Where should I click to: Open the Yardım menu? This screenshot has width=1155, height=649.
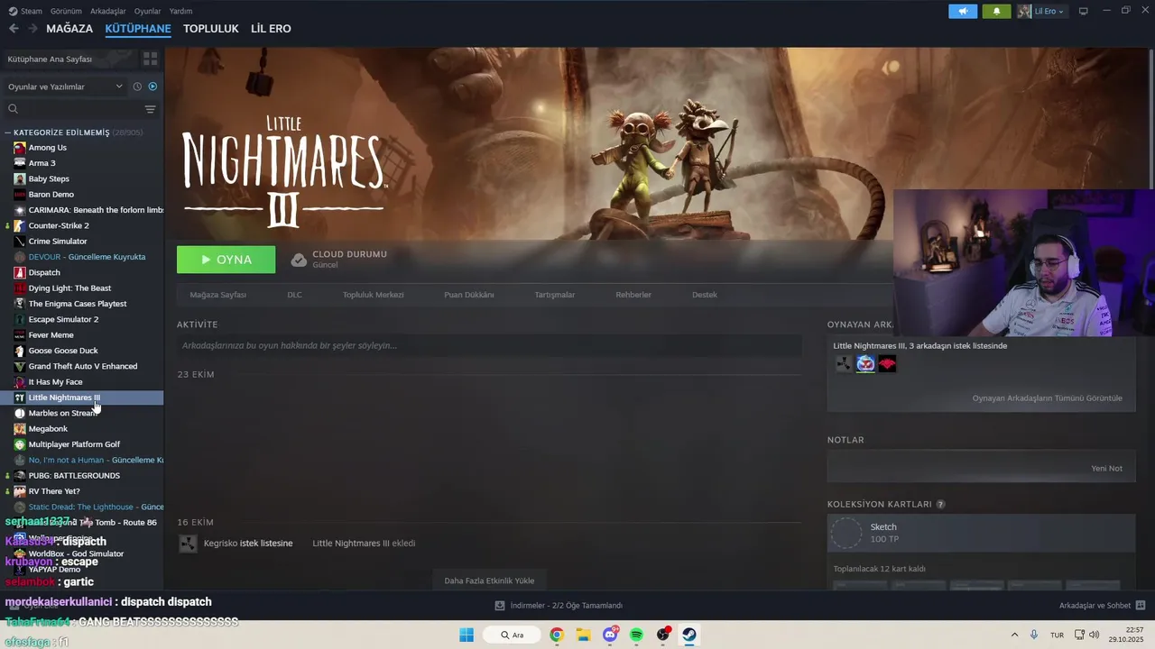coord(180,11)
